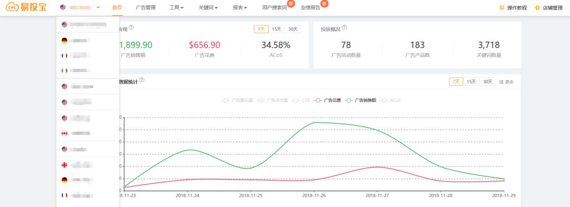The width and height of the screenshot is (570, 207).
Task: Switch to 30天 in the chart range
Action: [488, 82]
